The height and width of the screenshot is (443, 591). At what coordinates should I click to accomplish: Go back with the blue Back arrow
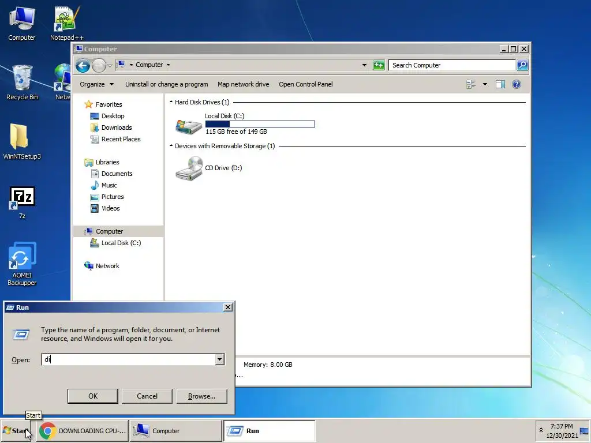83,66
